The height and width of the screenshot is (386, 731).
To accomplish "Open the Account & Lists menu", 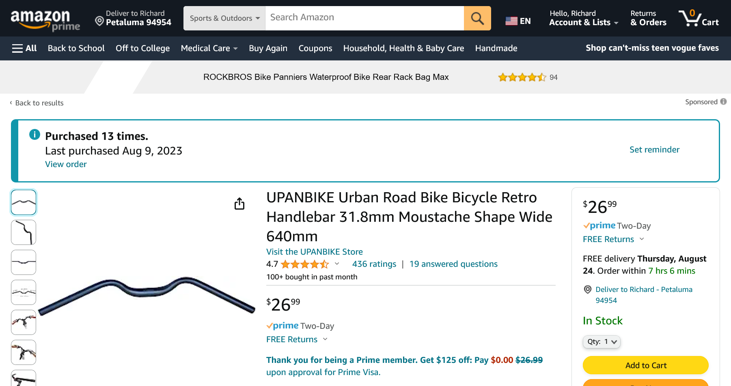I will coord(583,18).
